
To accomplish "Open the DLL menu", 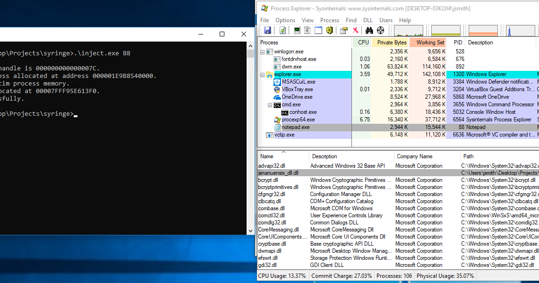I will coord(368,20).
